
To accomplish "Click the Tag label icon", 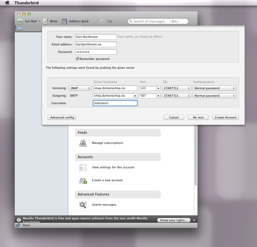I will tap(102, 21).
